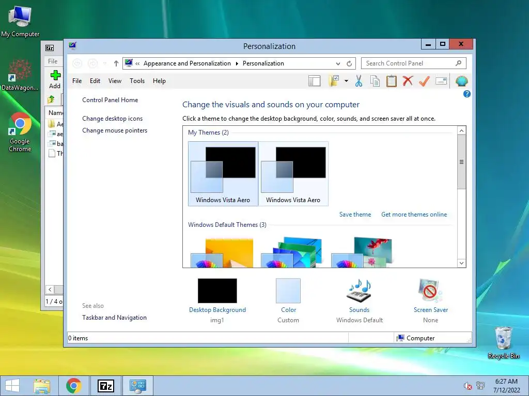Viewport: 529px width, 396px height.
Task: Open Taskbar and Navigation link
Action: (x=114, y=318)
